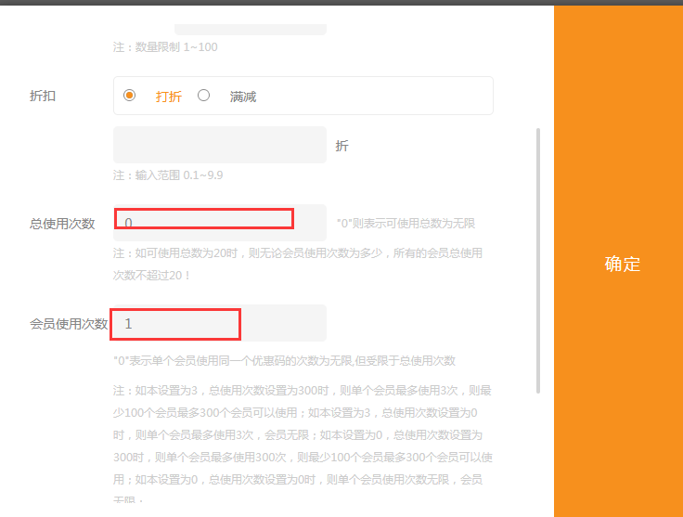Click the 会员使用次数 field label
Screen dimensions: 683x517
pos(69,324)
